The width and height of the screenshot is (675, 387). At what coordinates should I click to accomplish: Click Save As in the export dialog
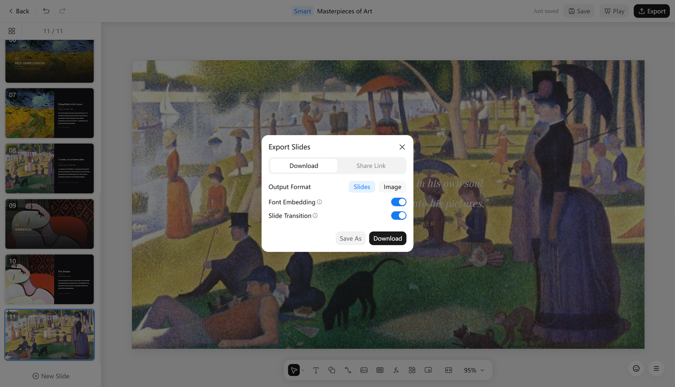[351, 238]
